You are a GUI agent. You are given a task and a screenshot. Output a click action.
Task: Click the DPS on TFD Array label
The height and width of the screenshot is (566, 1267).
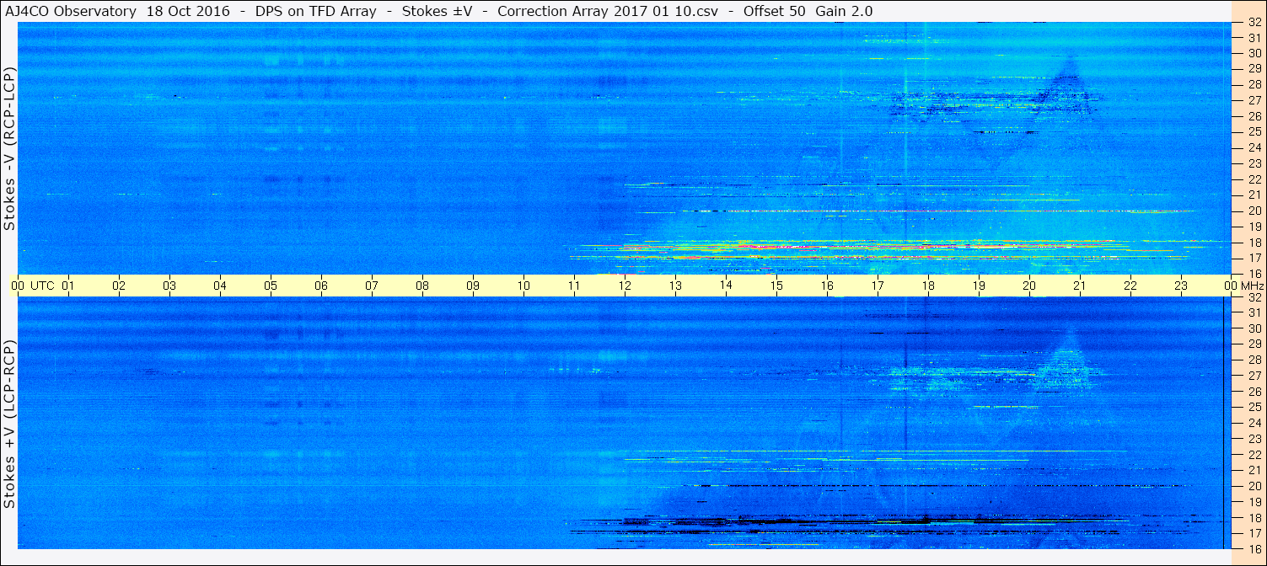(x=316, y=11)
